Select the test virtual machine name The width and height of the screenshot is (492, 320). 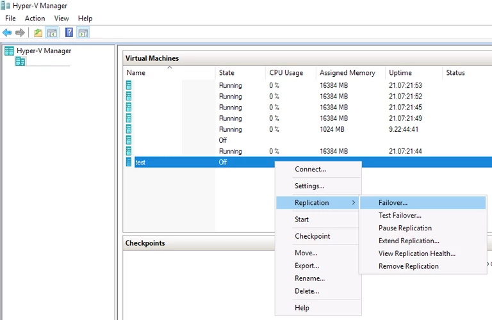point(140,163)
